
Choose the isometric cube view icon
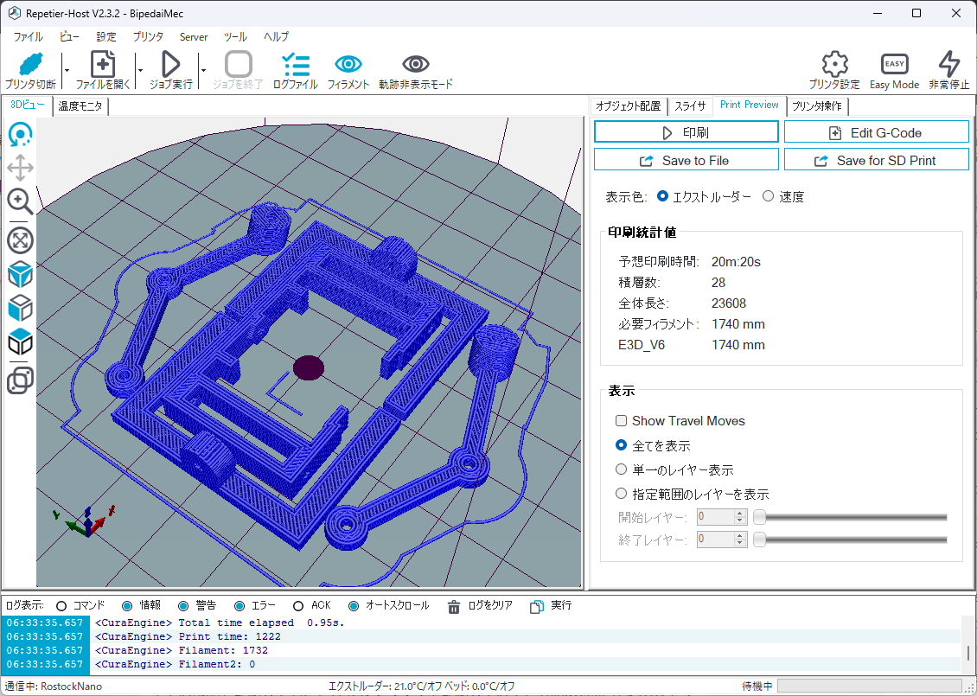(x=21, y=274)
